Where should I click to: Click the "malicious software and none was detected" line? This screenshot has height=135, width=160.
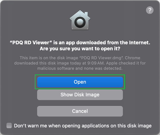(x=80, y=68)
